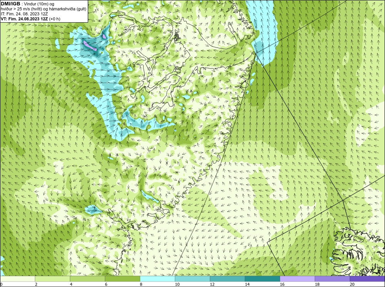This screenshot has width=385, height=287.
Task: Click the scale label "18"
Action: [317, 284]
